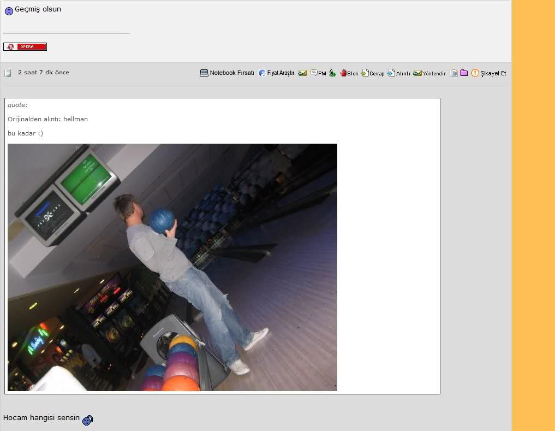Open the Fiyat Araştır link
The width and height of the screenshot is (555, 431).
pyautogui.click(x=280, y=73)
